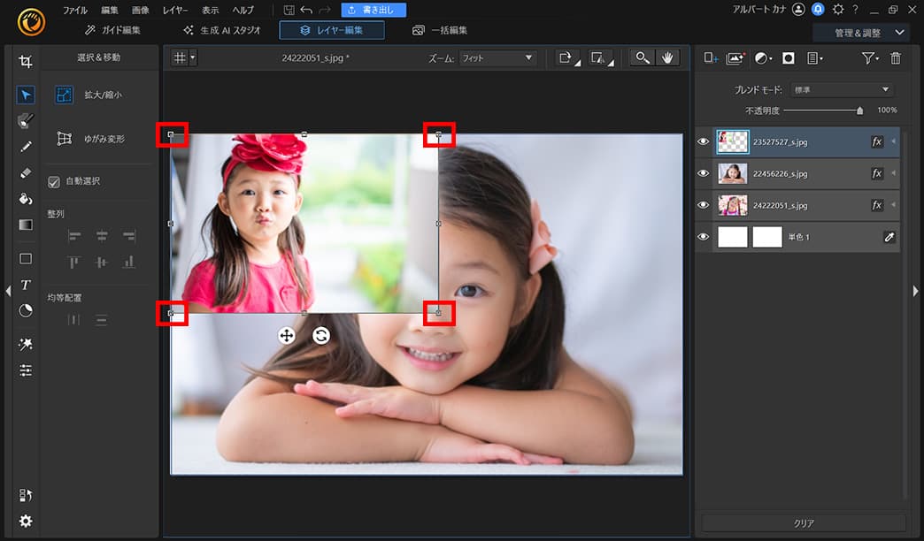Screen dimensions: 924x541
Task: Open the ブレンドモード dropdown
Action: [x=841, y=88]
